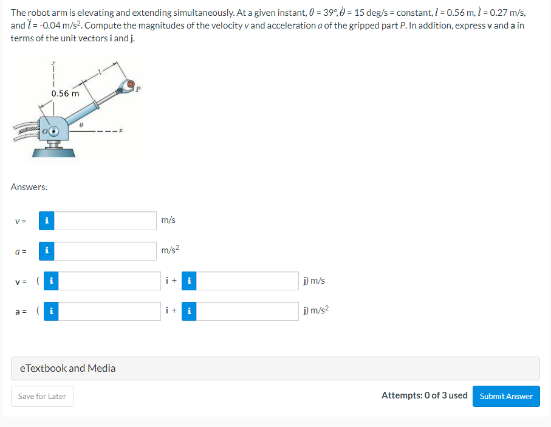Viewport: 551px width, 427px height.
Task: Click the Answers heading
Action: [x=29, y=187]
